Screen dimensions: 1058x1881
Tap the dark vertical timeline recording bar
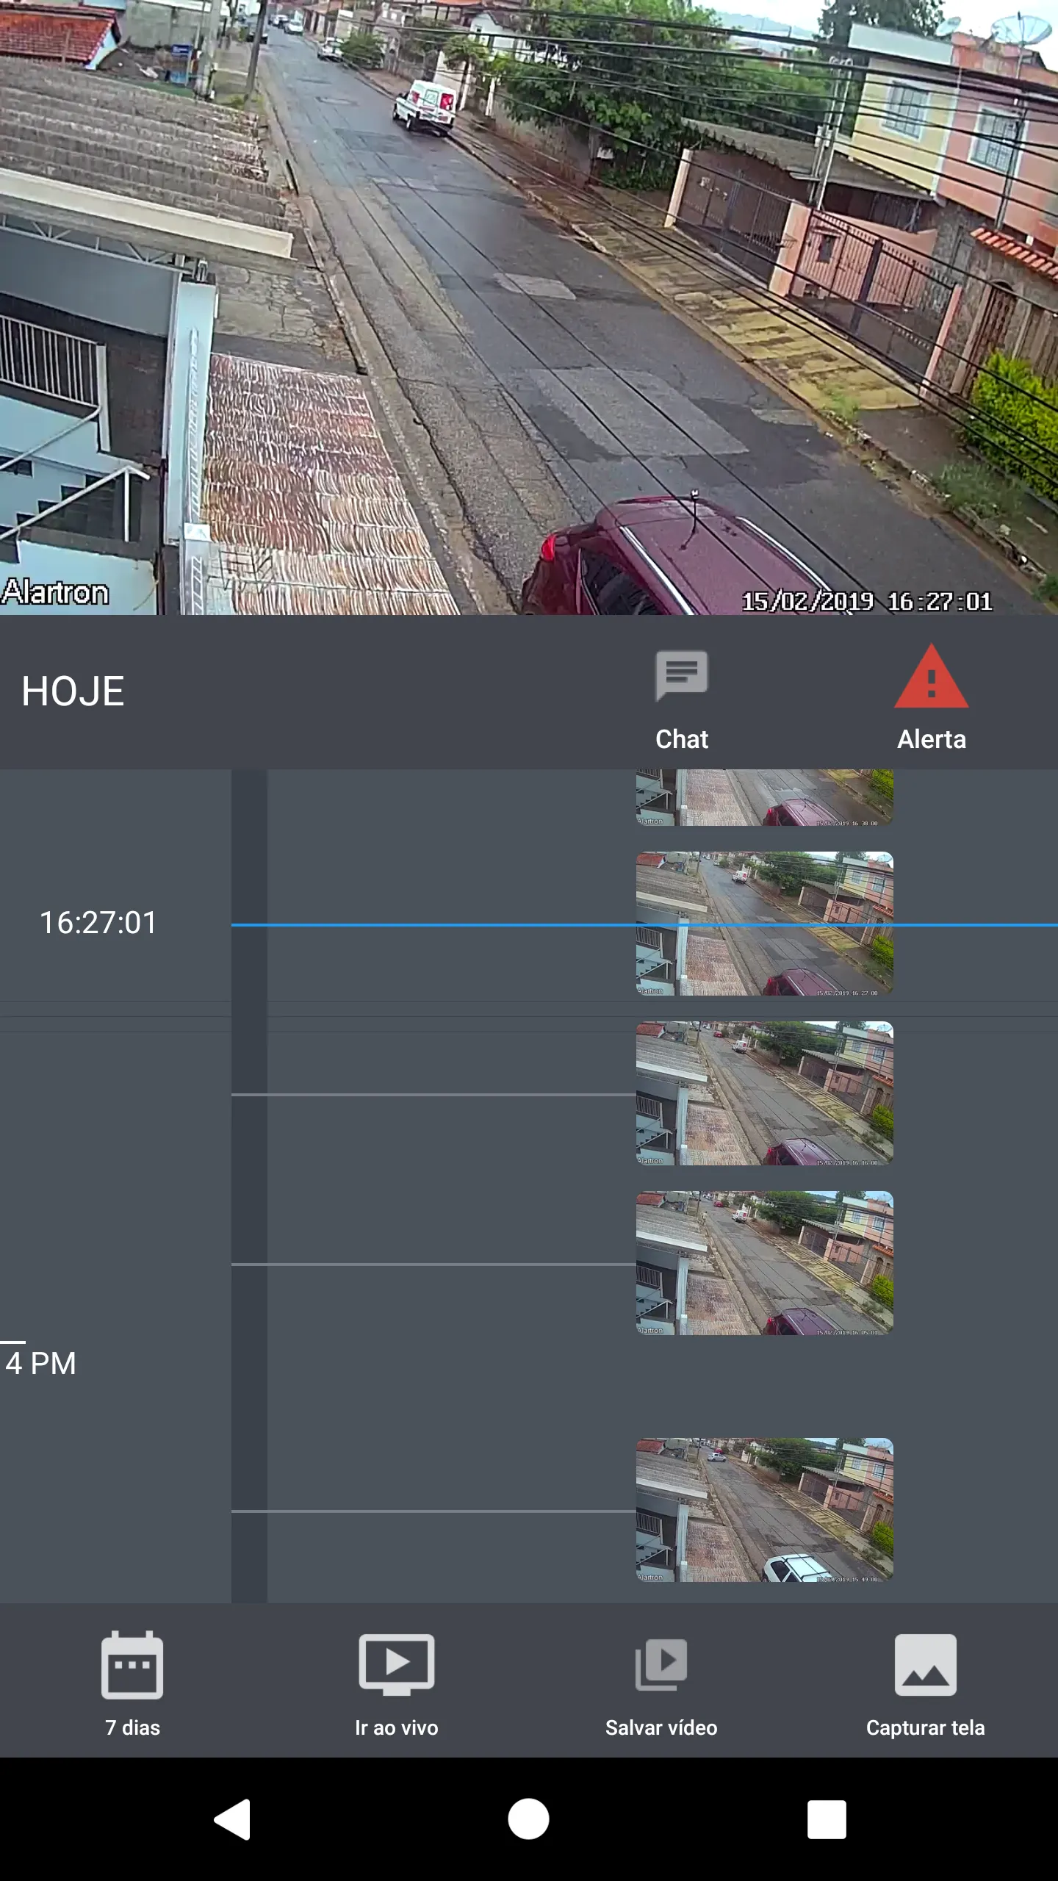pyautogui.click(x=249, y=1186)
